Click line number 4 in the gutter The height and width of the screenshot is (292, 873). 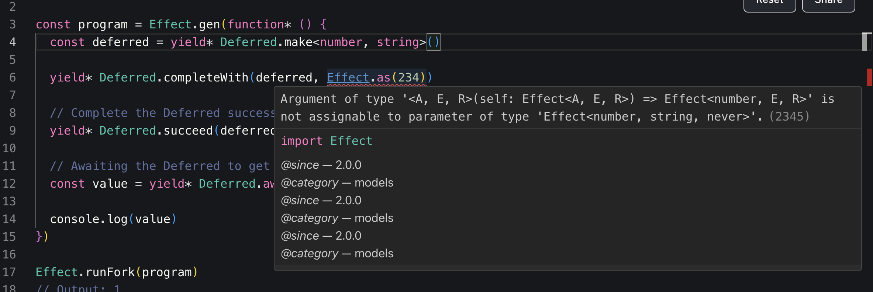(x=13, y=42)
